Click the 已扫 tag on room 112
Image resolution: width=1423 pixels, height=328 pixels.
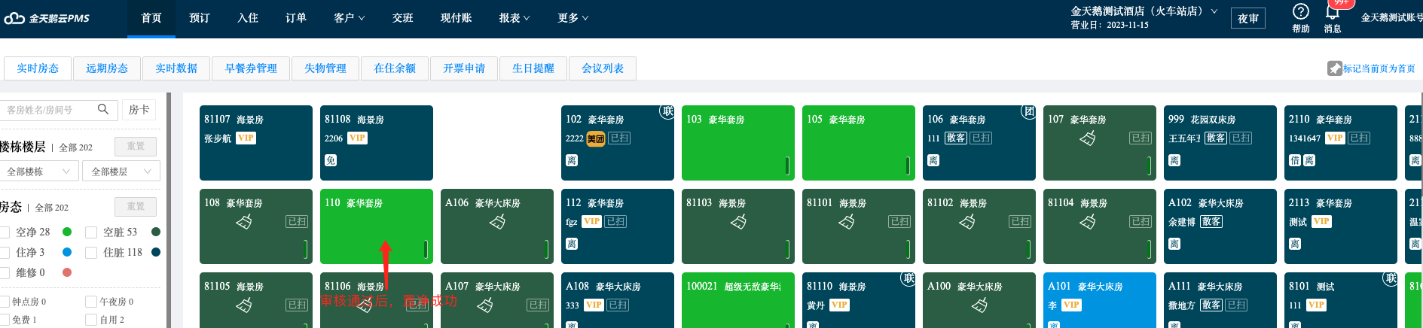(616, 221)
